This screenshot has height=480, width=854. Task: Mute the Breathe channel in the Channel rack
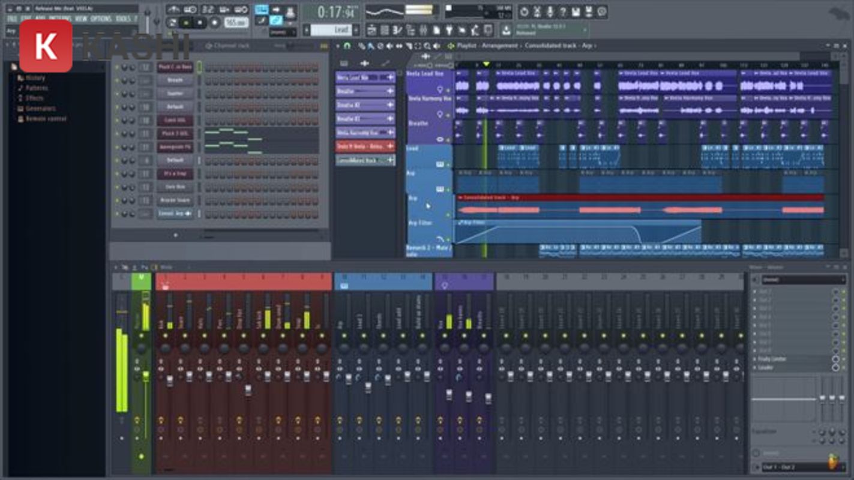[116, 80]
